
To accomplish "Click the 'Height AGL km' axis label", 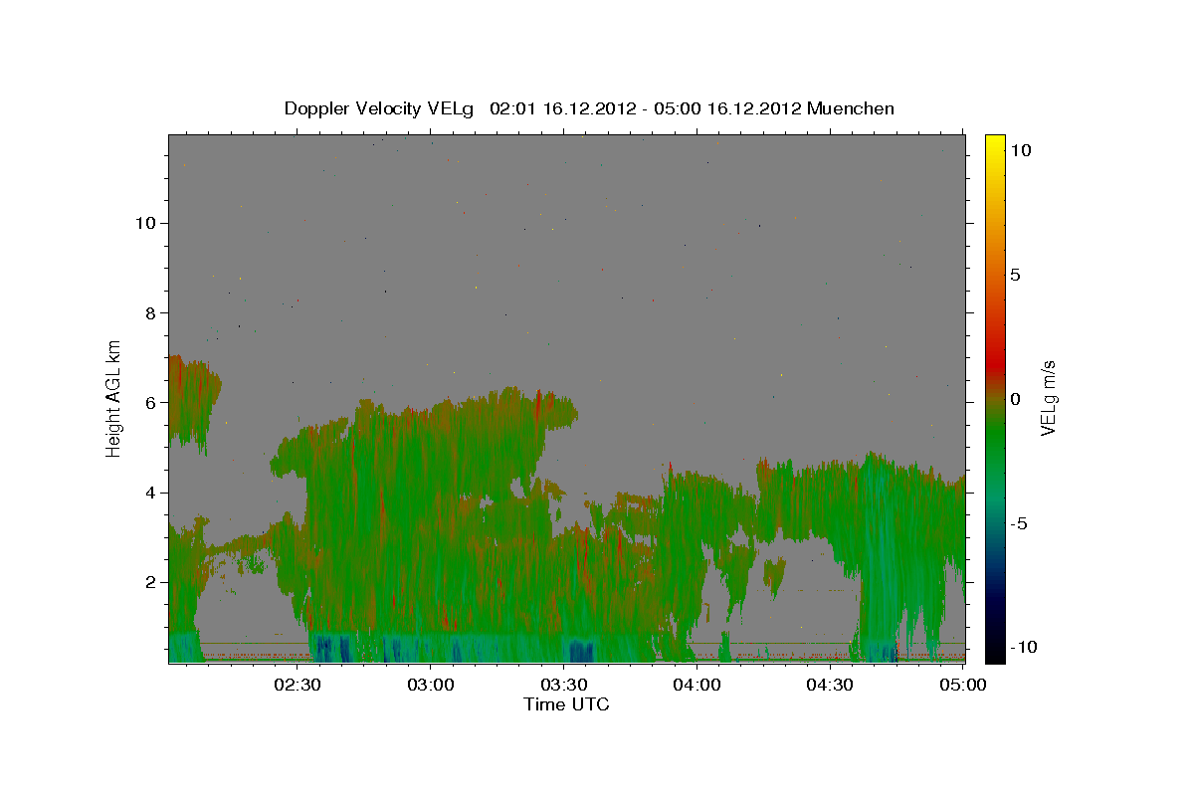I will [x=114, y=397].
